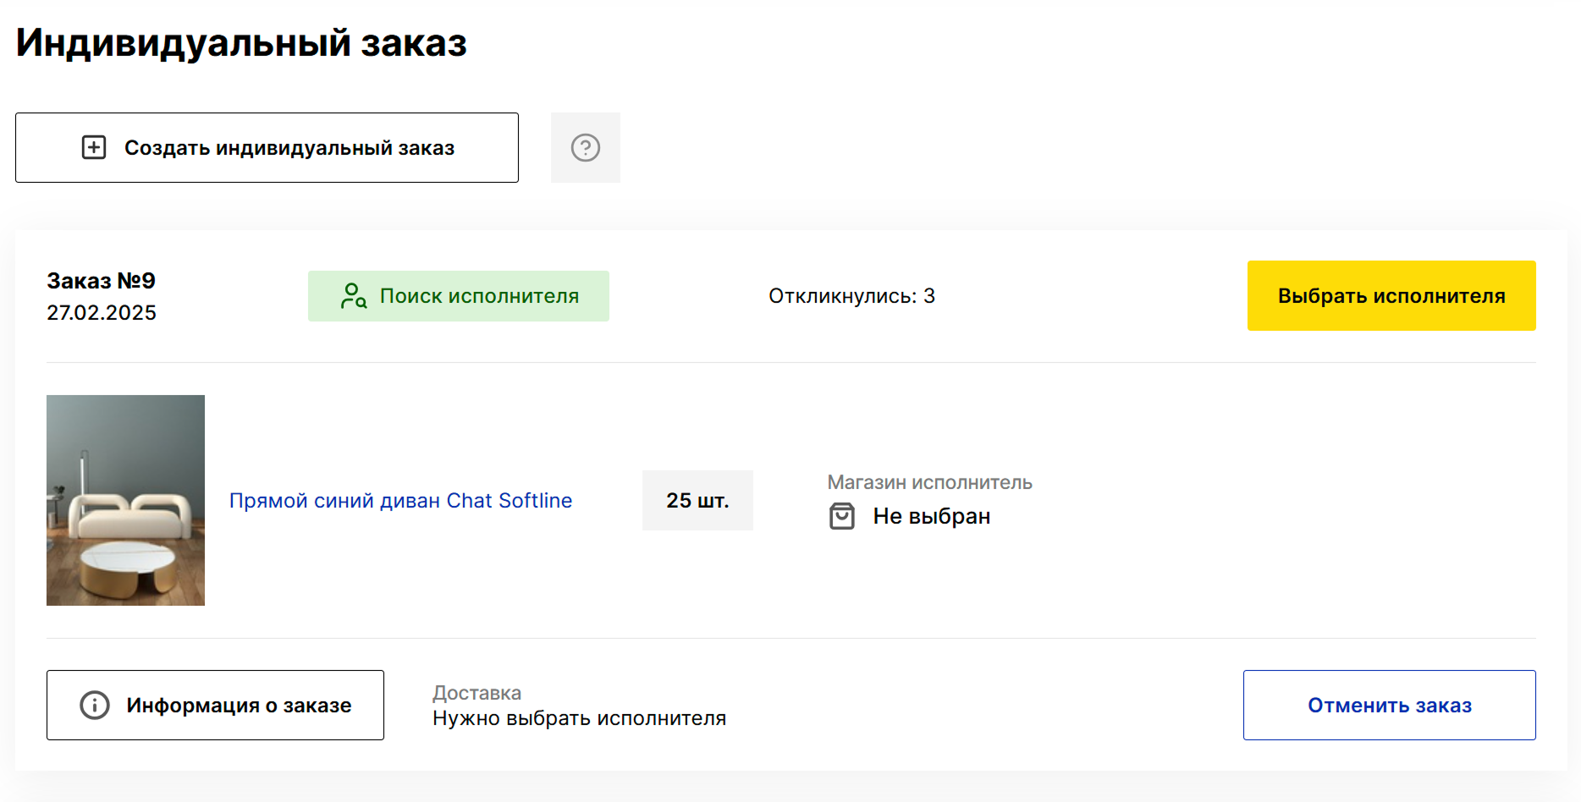The width and height of the screenshot is (1581, 802).
Task: Click the Заказ №9 order heading
Action: [x=101, y=281]
